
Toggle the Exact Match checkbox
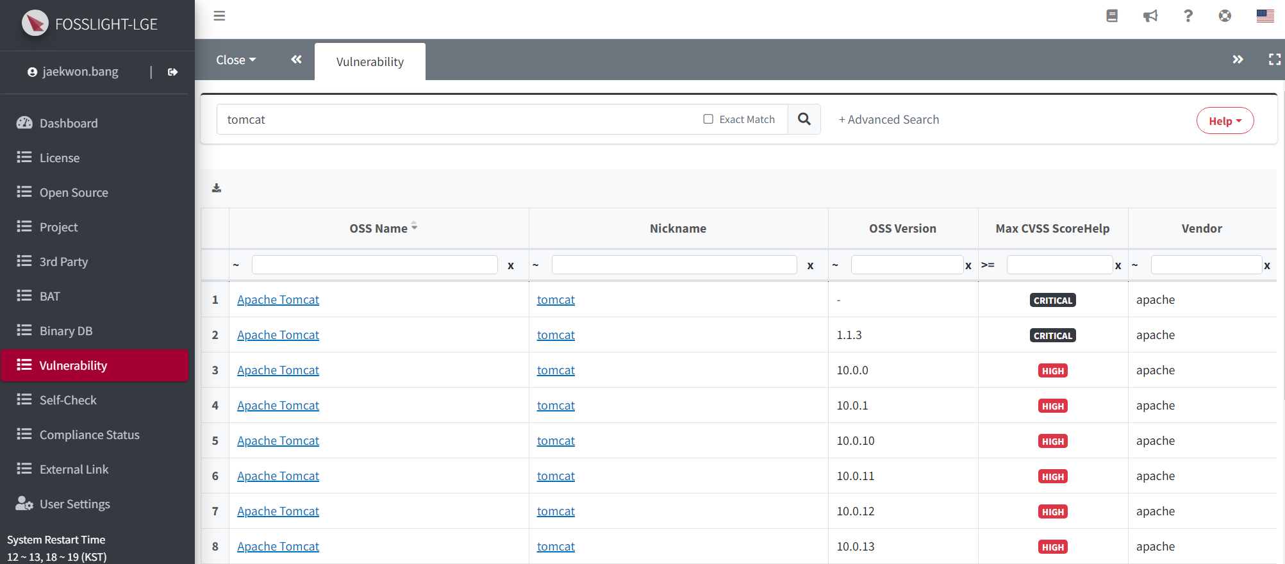(x=708, y=119)
